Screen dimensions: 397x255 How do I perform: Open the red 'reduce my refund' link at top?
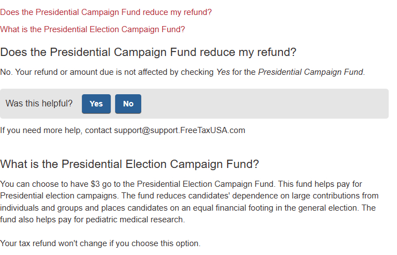click(x=106, y=12)
